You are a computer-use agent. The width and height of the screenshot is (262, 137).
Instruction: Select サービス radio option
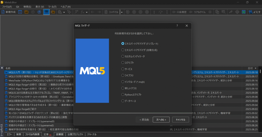coord(123,69)
